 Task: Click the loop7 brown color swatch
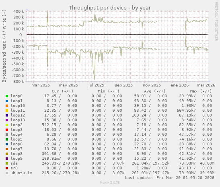click(x=7, y=149)
